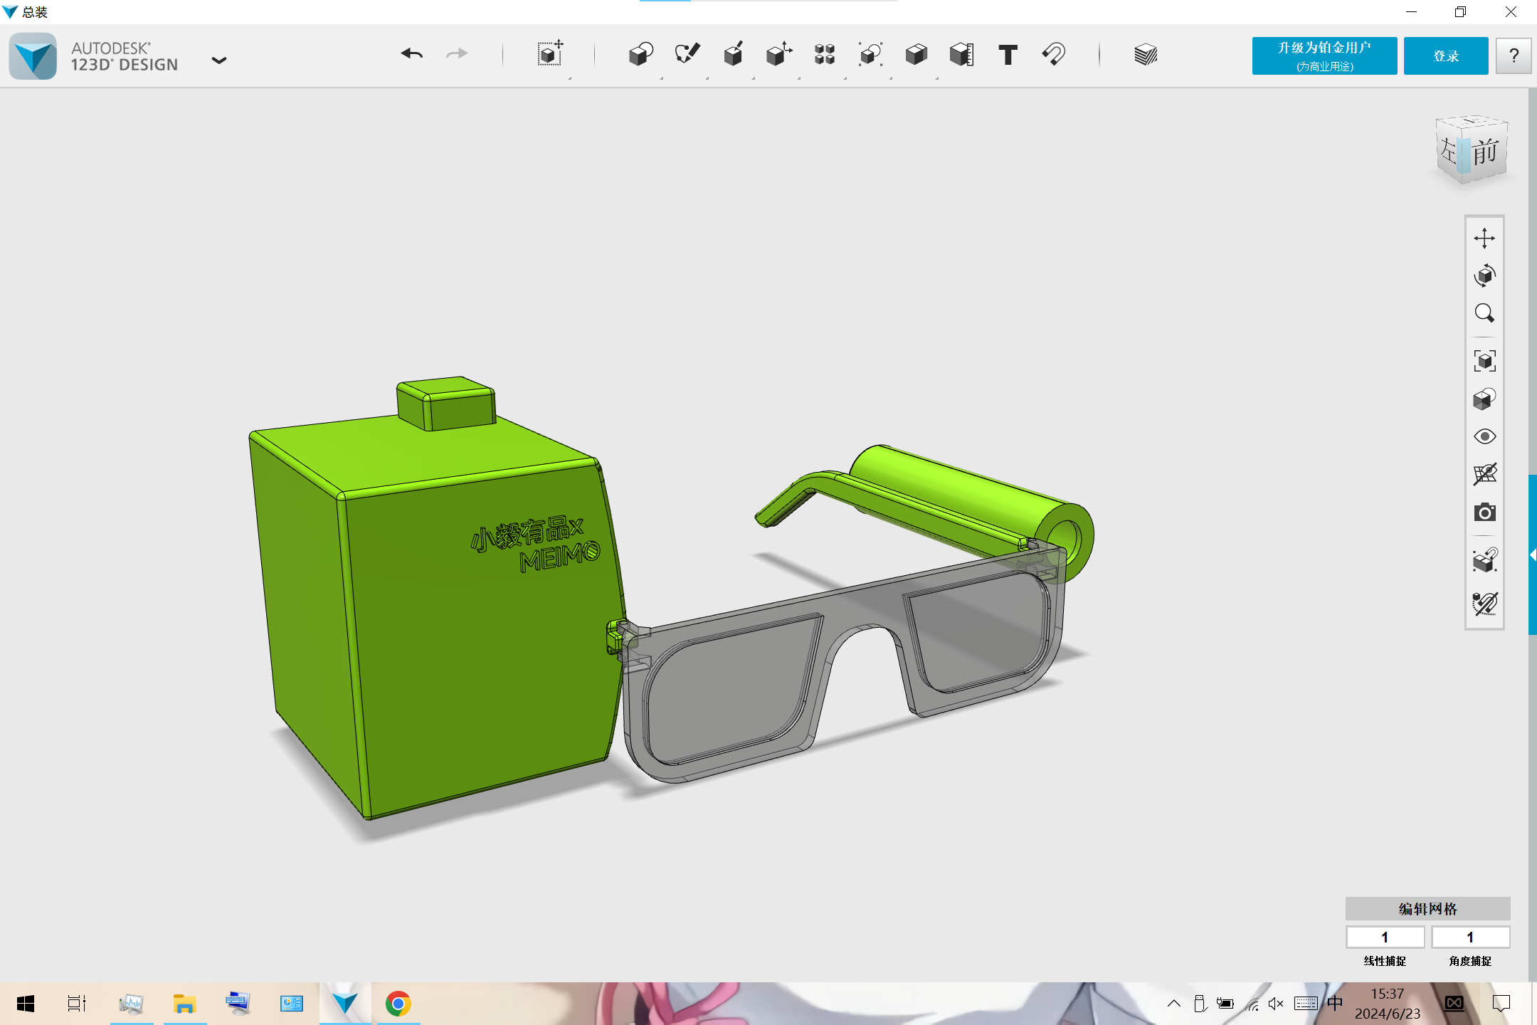
Task: Click the Snap magnet tool
Action: (1054, 54)
